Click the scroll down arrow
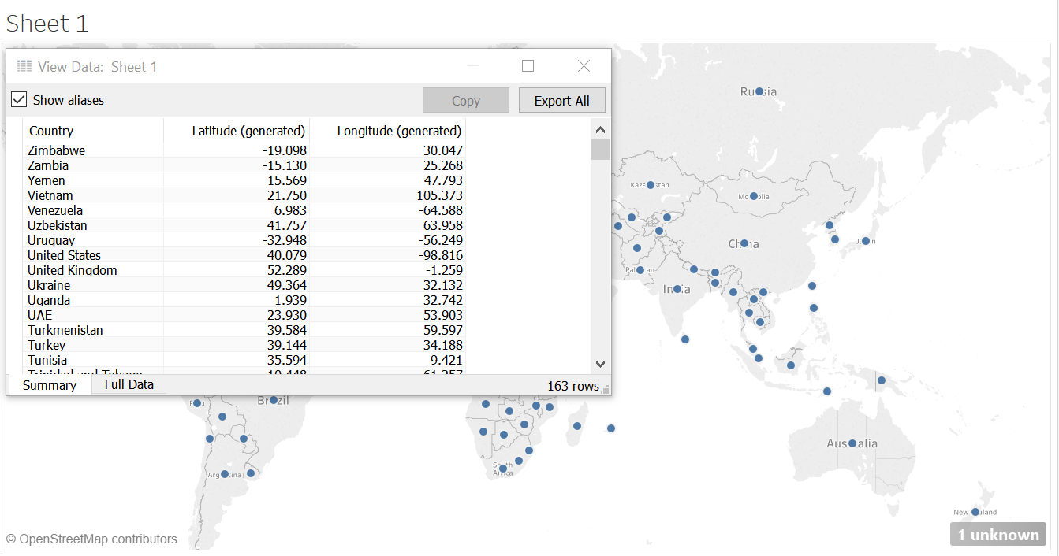The image size is (1059, 556). [600, 364]
